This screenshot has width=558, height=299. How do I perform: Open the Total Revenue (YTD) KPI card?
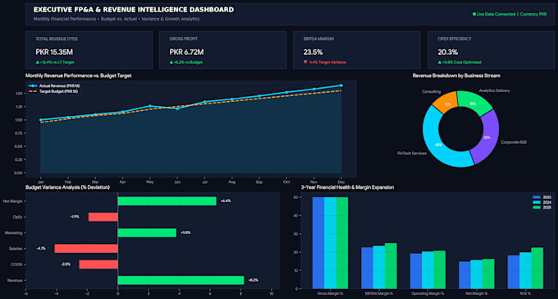[89, 50]
